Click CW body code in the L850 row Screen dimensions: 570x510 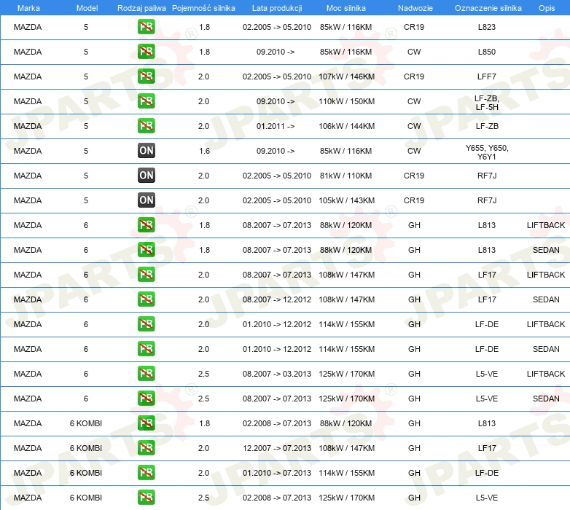tap(414, 52)
